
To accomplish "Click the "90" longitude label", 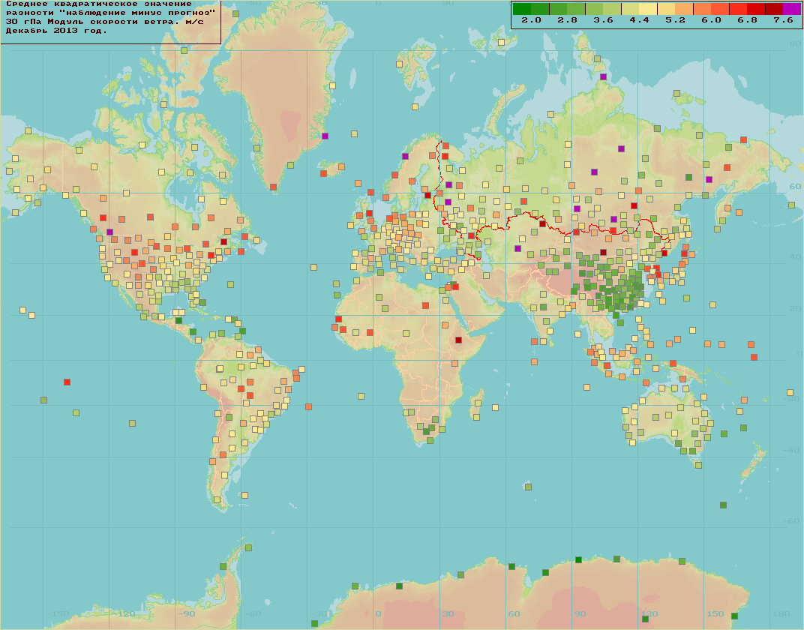I will point(580,614).
